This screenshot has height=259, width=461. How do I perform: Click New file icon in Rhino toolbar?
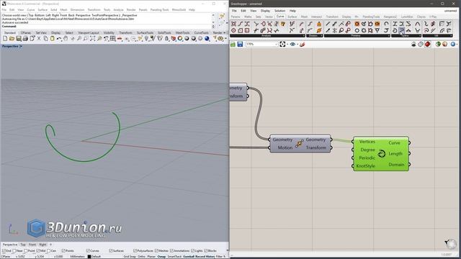pyautogui.click(x=5, y=38)
